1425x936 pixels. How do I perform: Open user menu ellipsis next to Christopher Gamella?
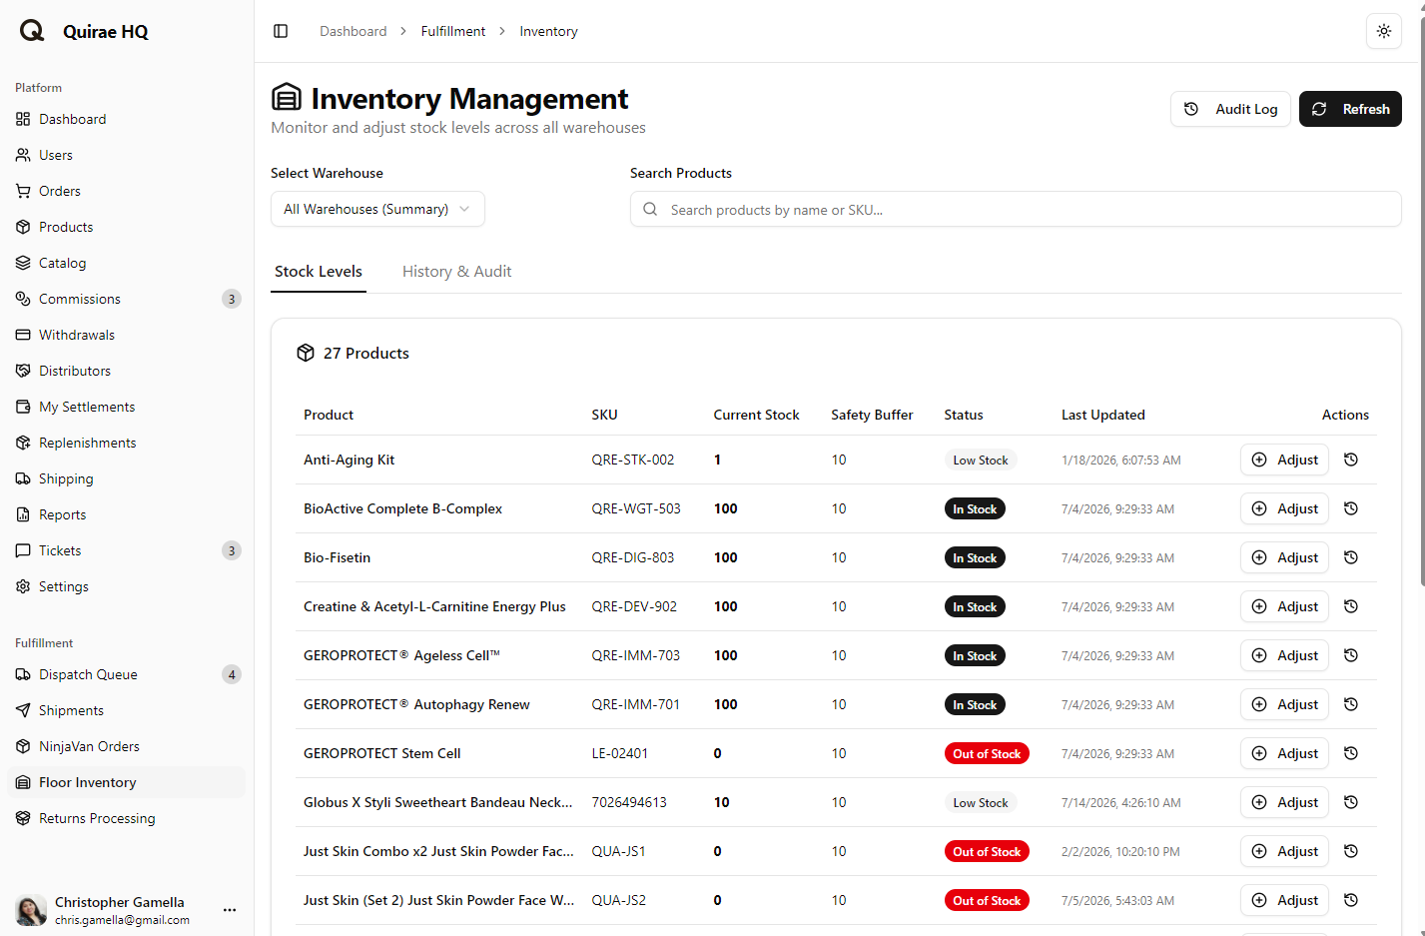tap(230, 910)
